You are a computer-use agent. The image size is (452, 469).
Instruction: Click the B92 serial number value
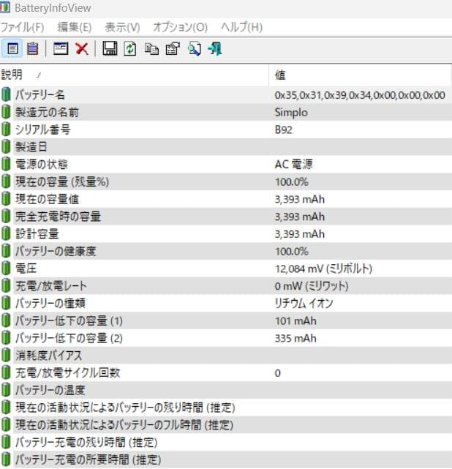coord(283,130)
